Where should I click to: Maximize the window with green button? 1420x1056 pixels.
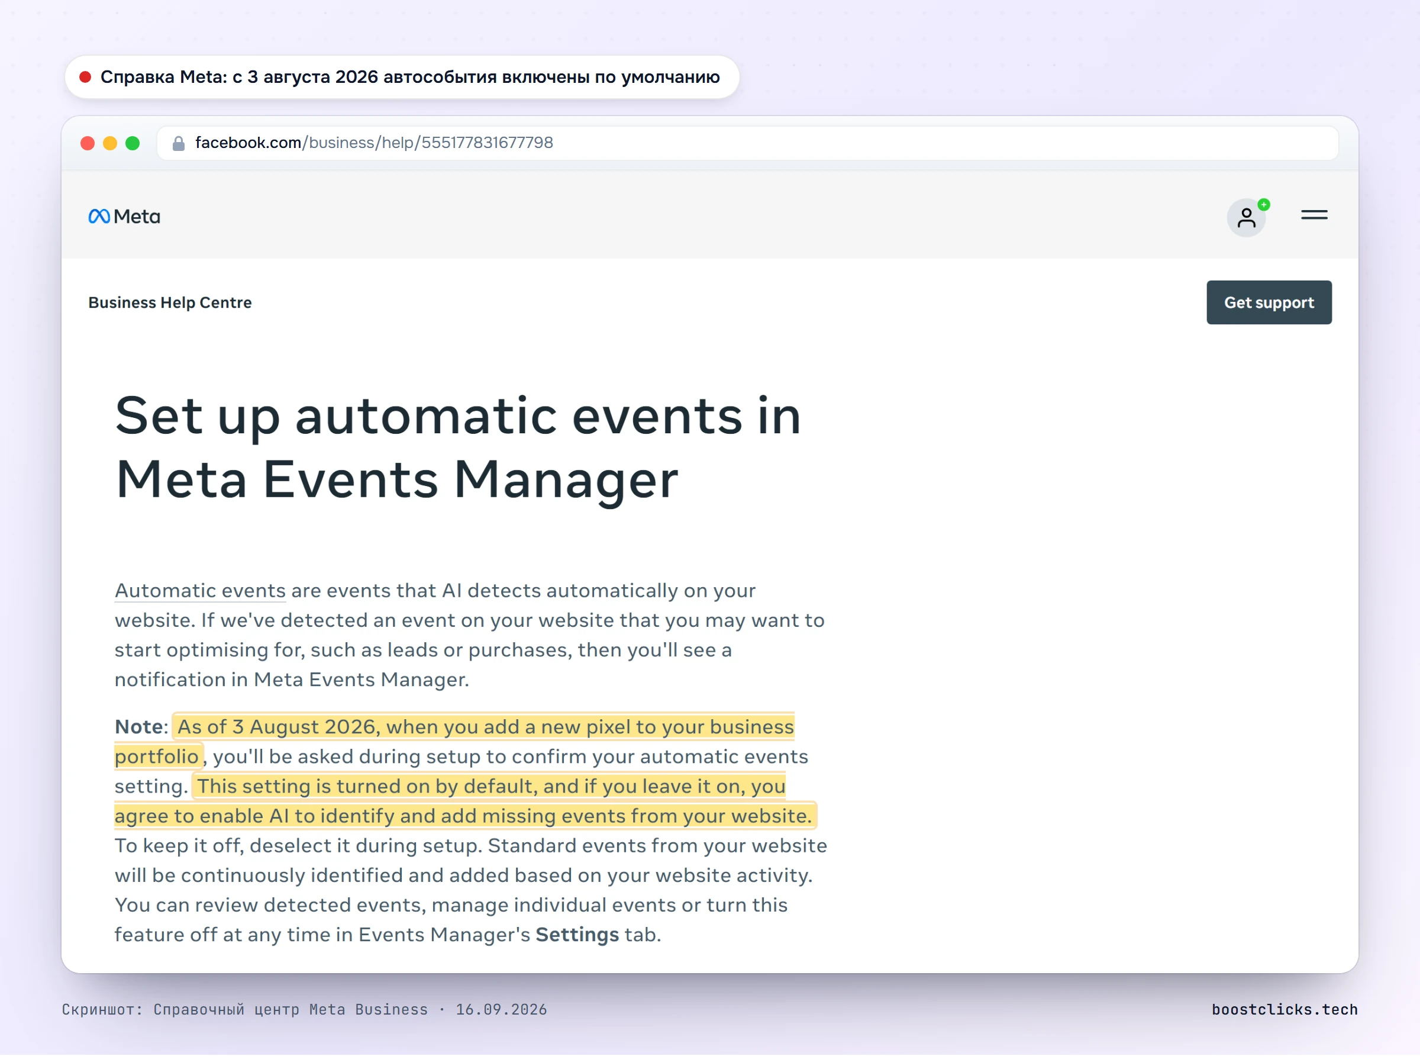[132, 143]
